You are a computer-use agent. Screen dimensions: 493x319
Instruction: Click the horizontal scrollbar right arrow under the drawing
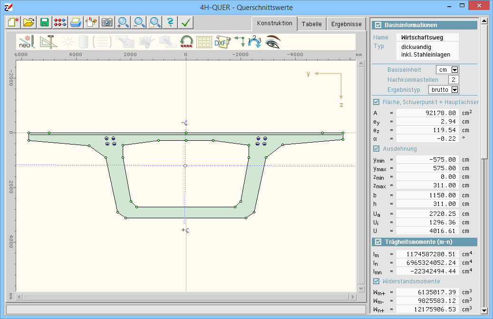(352, 297)
